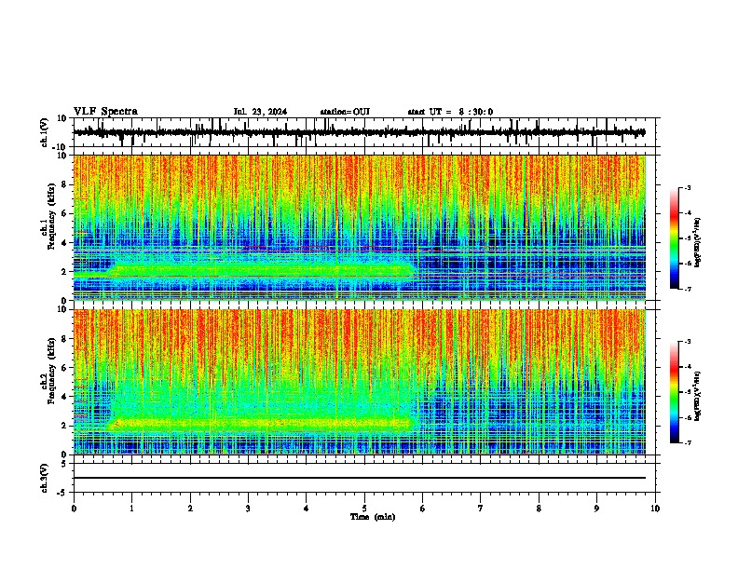Click the "ch.3(V)" axis label
The height and width of the screenshot is (570, 738).
(x=45, y=478)
